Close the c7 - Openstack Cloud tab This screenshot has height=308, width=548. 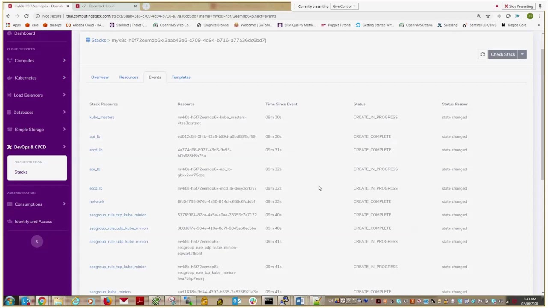[x=135, y=6]
